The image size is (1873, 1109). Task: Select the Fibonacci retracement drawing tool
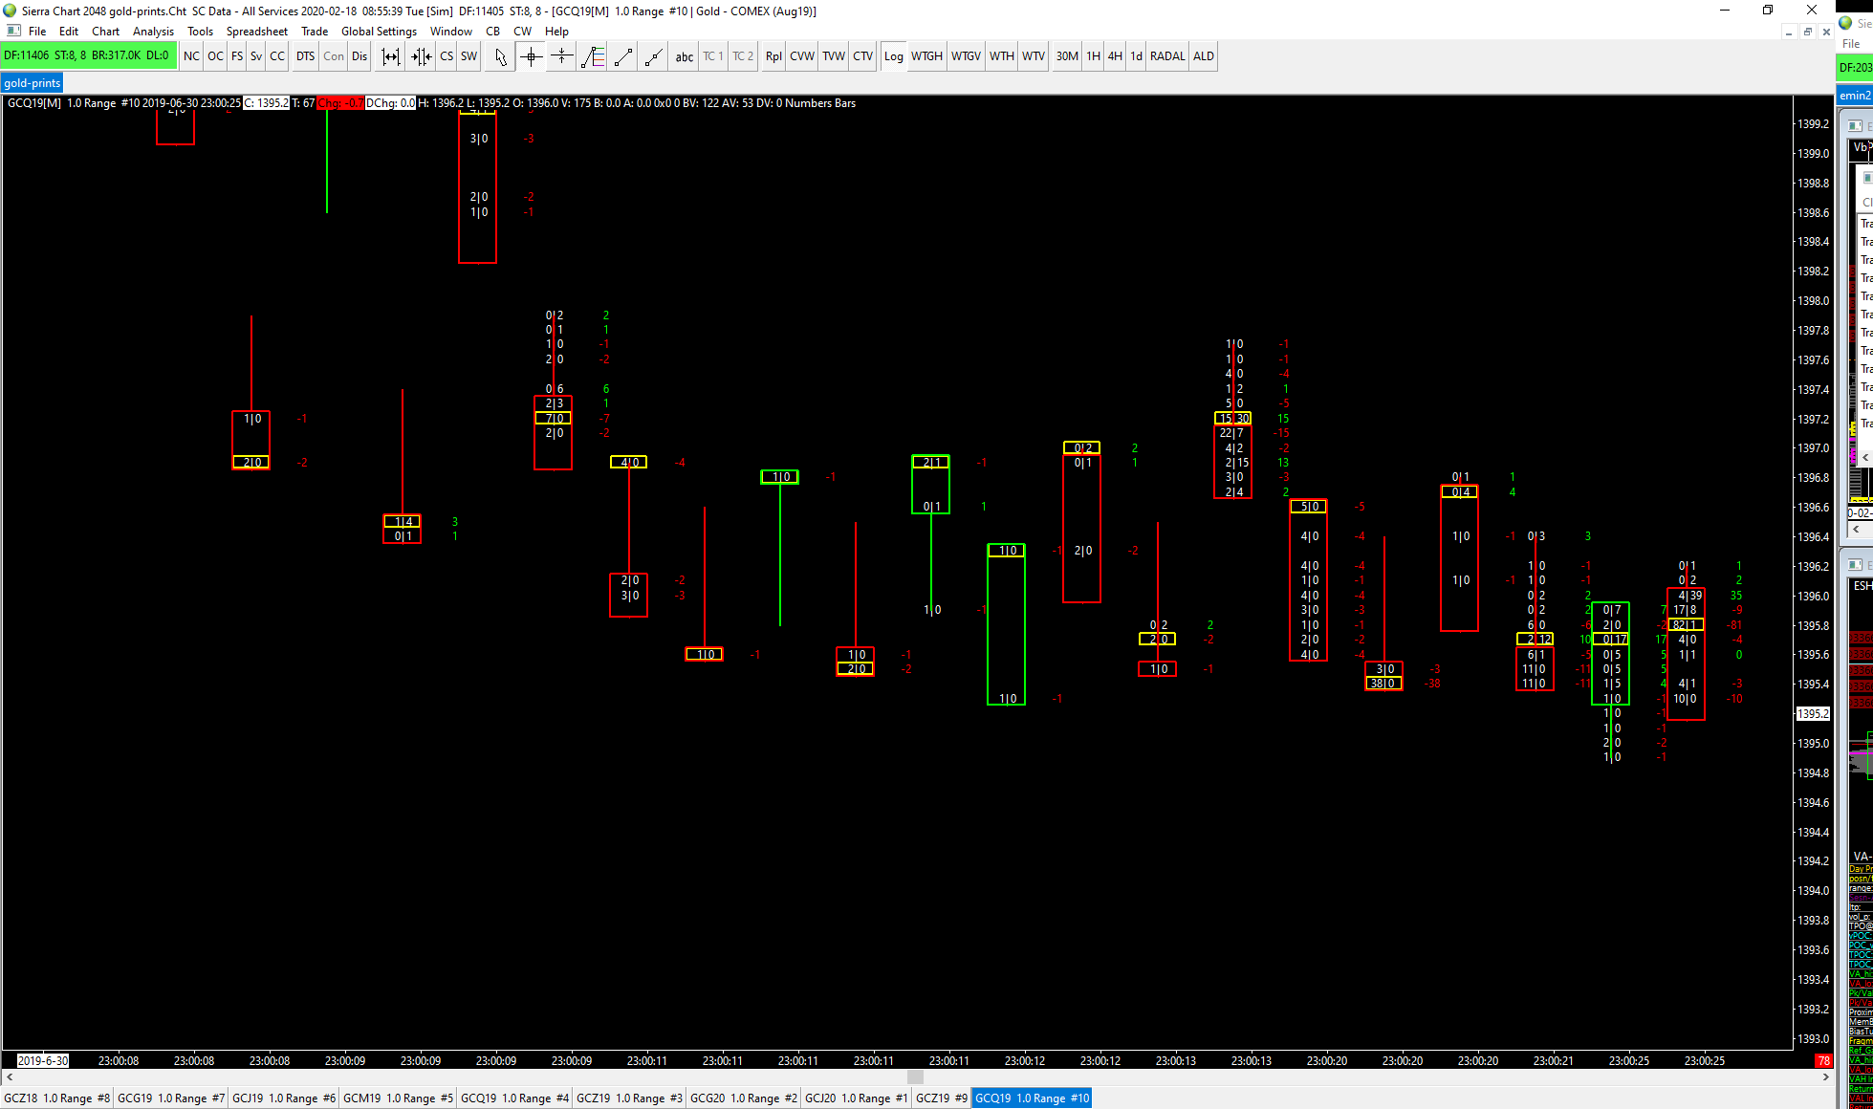(x=593, y=56)
